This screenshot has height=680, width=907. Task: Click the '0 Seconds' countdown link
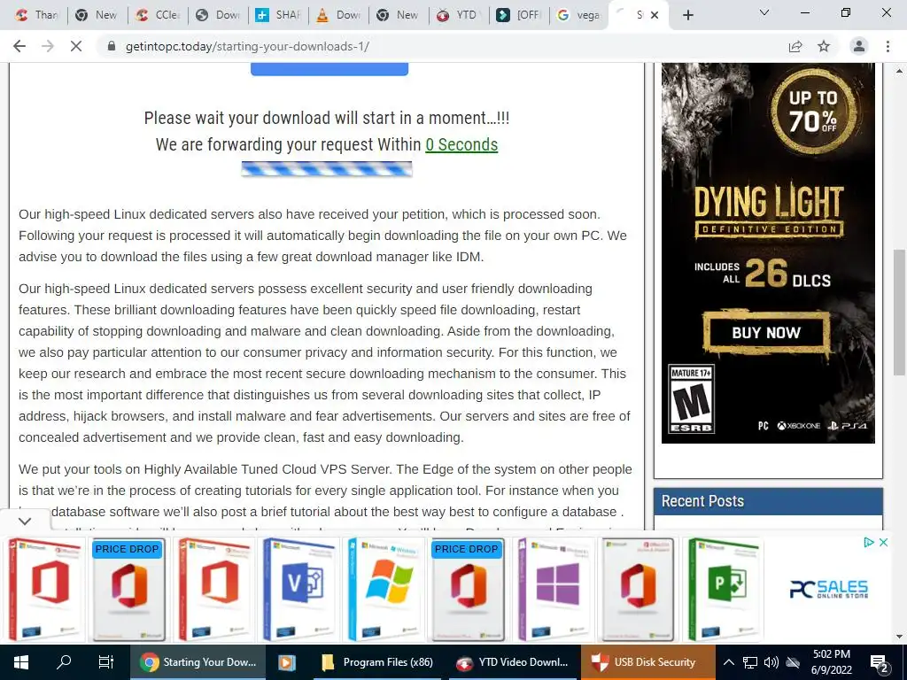(461, 144)
